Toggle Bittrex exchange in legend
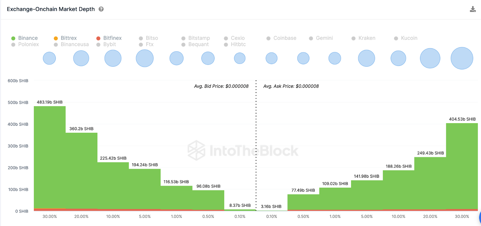 tap(69, 38)
